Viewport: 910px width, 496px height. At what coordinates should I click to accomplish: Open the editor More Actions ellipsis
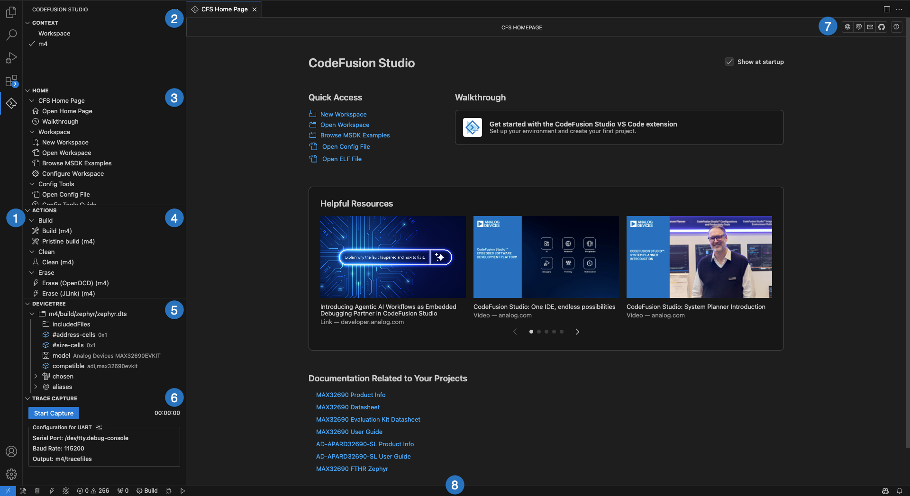(899, 9)
